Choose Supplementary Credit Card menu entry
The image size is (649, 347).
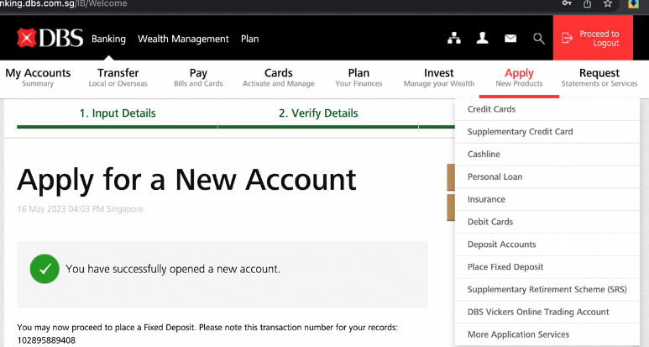[x=520, y=132]
